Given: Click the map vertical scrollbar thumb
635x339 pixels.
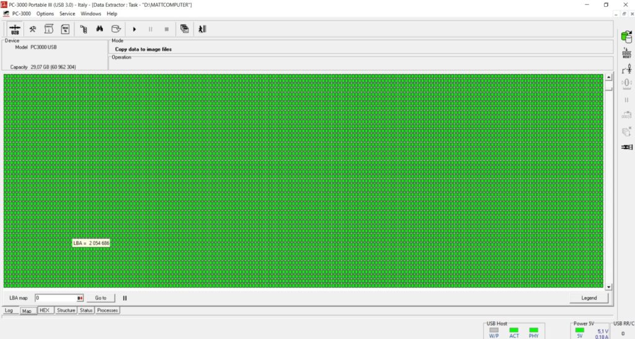Looking at the screenshot, I should tap(609, 85).
